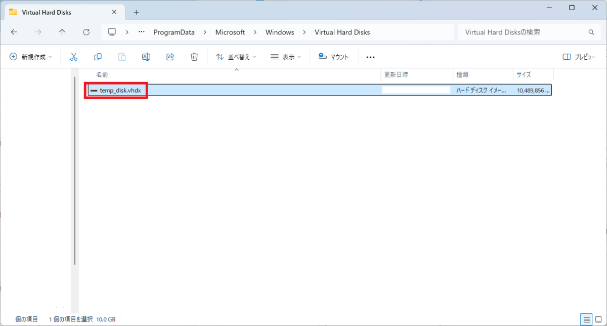Click the Copy icon in toolbar
Viewport: 607px width, 326px height.
(98, 57)
